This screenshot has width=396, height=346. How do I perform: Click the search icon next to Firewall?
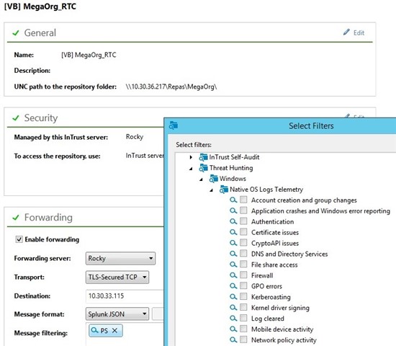pos(233,275)
